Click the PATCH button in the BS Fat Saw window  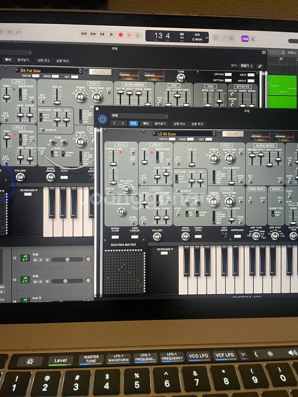tap(36, 76)
